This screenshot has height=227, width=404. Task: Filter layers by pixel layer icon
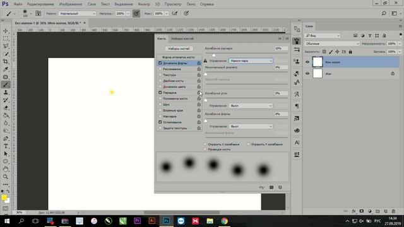point(355,36)
